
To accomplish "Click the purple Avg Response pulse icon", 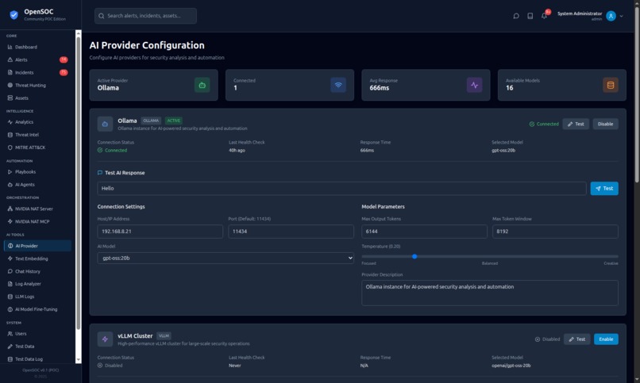I will click(474, 85).
